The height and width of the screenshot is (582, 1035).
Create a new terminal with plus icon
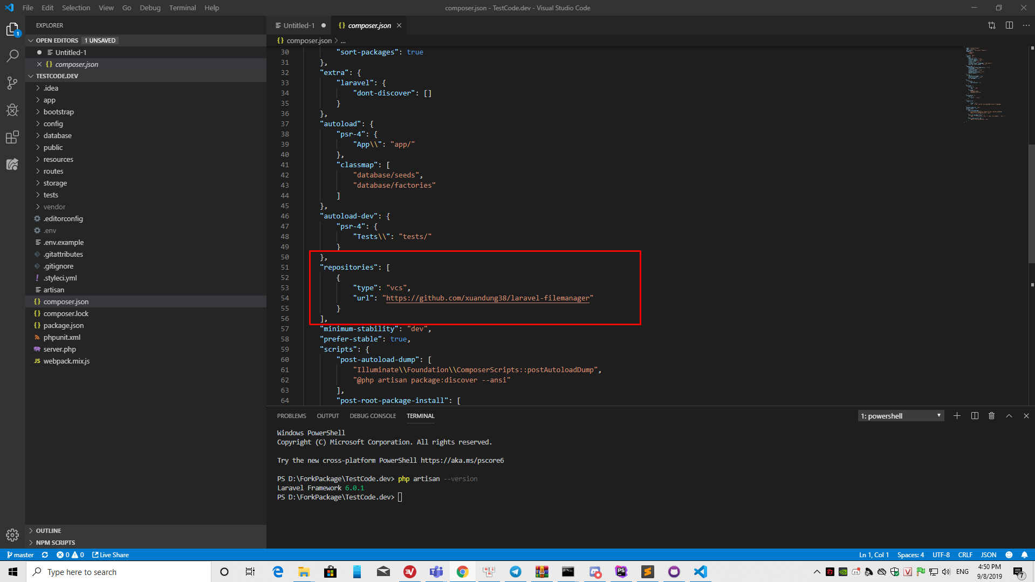[x=957, y=416]
